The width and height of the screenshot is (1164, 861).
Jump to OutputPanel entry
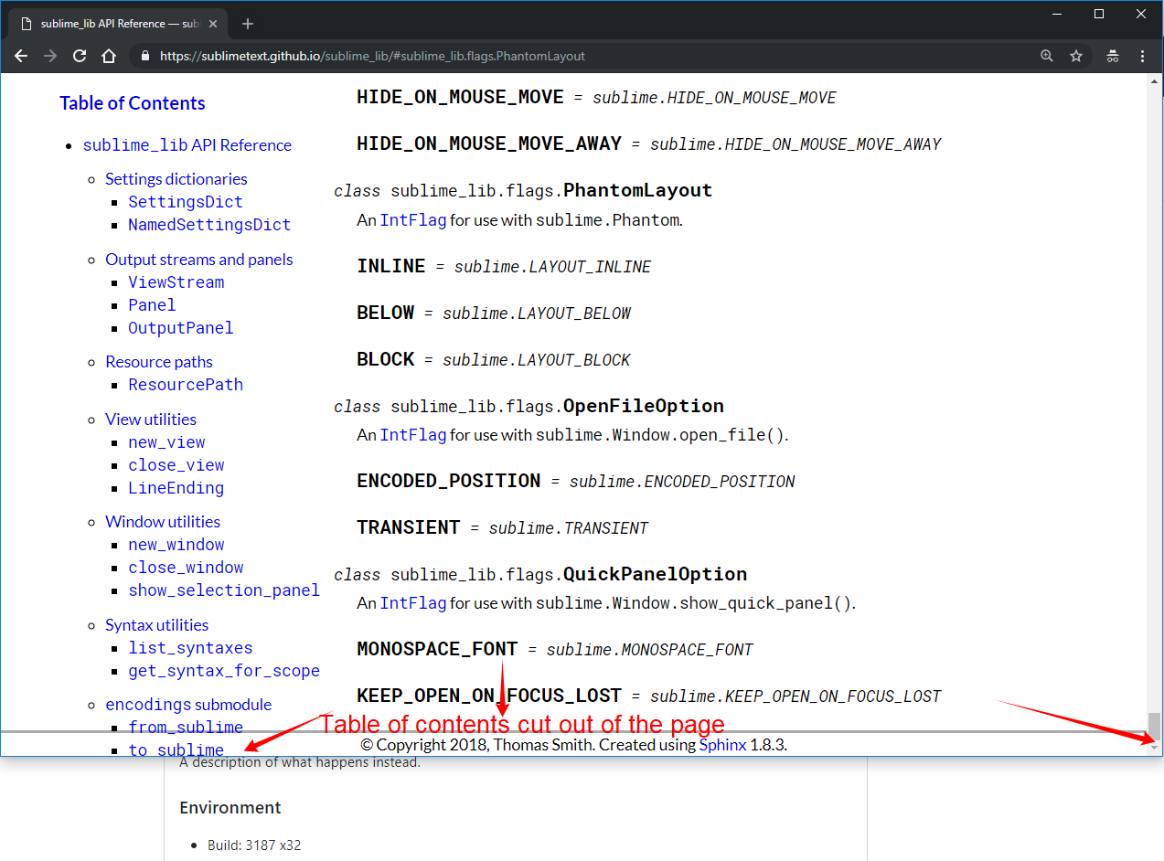(x=181, y=328)
